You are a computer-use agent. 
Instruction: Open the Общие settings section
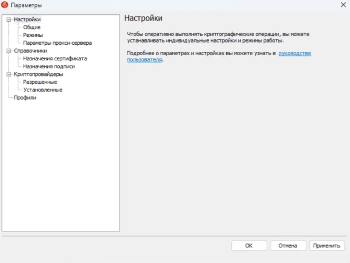[x=32, y=27]
